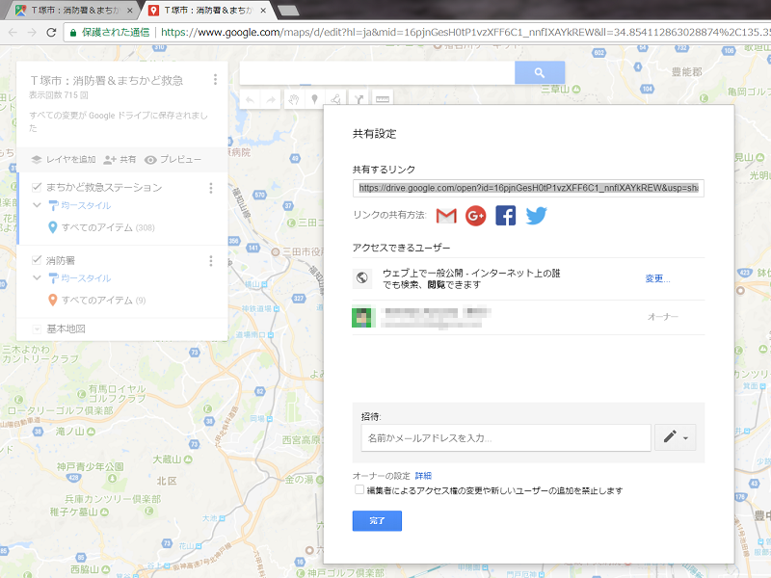Select the hand pan tool

tap(294, 100)
